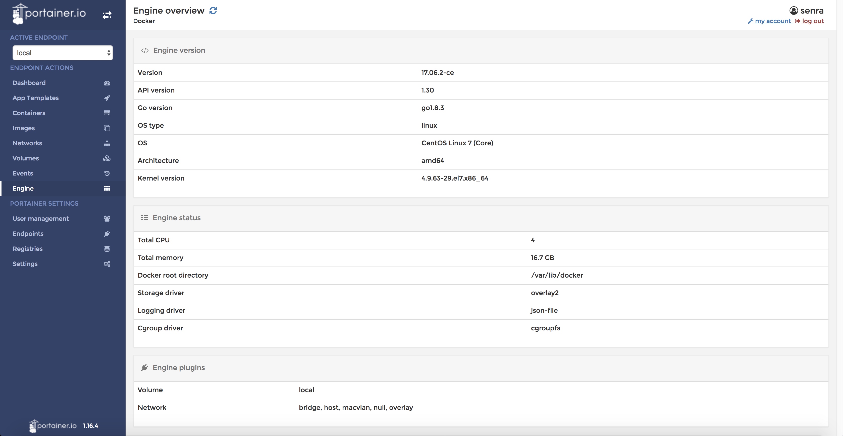
Task: Click the Dashboard gauge icon
Action: pyautogui.click(x=107, y=83)
